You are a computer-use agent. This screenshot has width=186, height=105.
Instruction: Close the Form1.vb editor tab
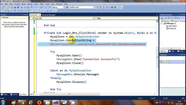(40, 15)
